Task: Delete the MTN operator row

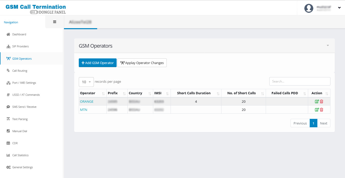Action: [322, 110]
